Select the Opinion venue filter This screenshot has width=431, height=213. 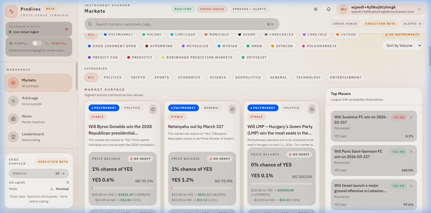click(282, 46)
